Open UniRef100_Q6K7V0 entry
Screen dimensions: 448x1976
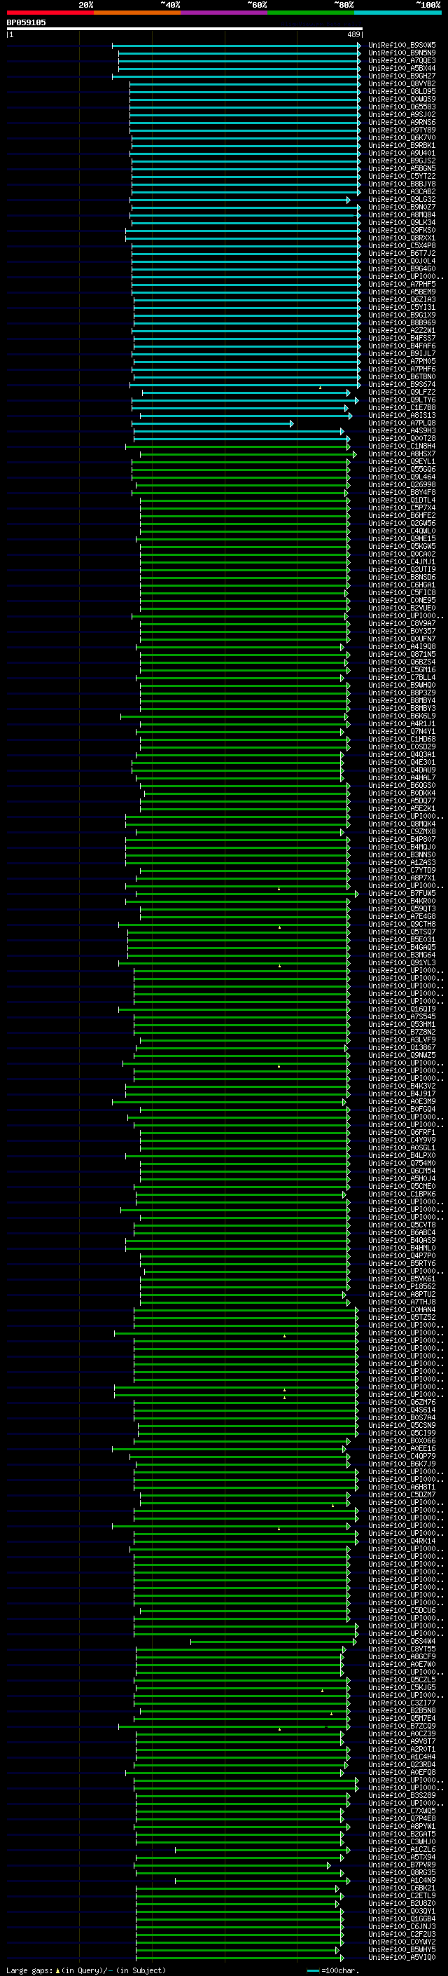click(401, 138)
